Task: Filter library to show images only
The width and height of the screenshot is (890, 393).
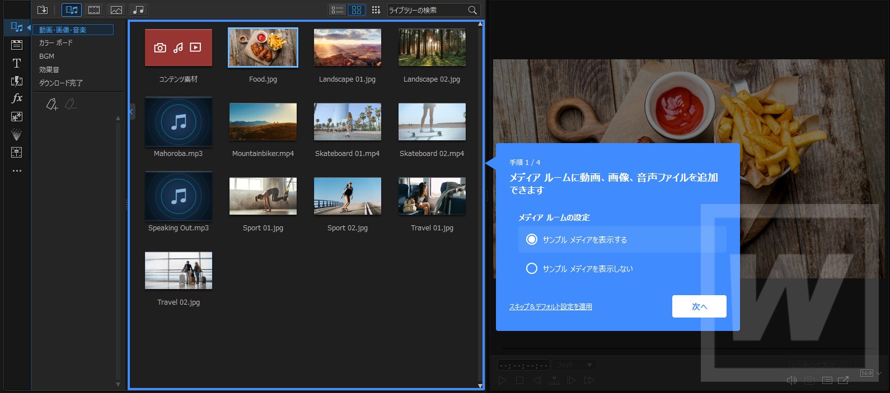Action: pos(116,10)
